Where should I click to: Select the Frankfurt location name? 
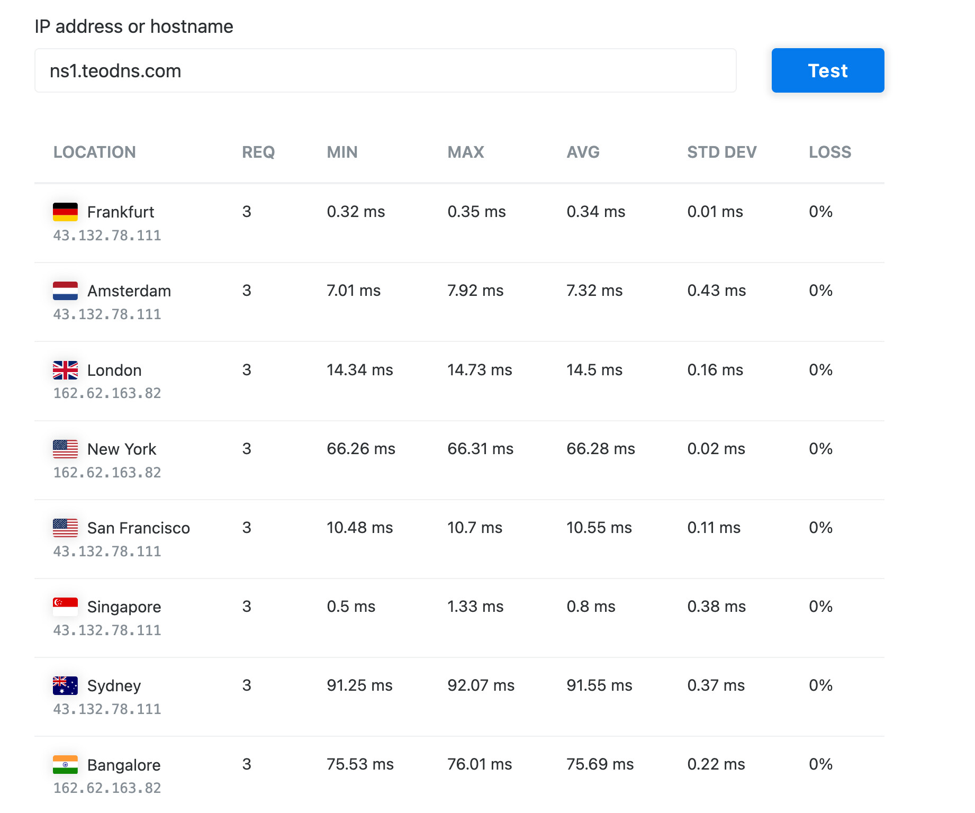click(121, 212)
